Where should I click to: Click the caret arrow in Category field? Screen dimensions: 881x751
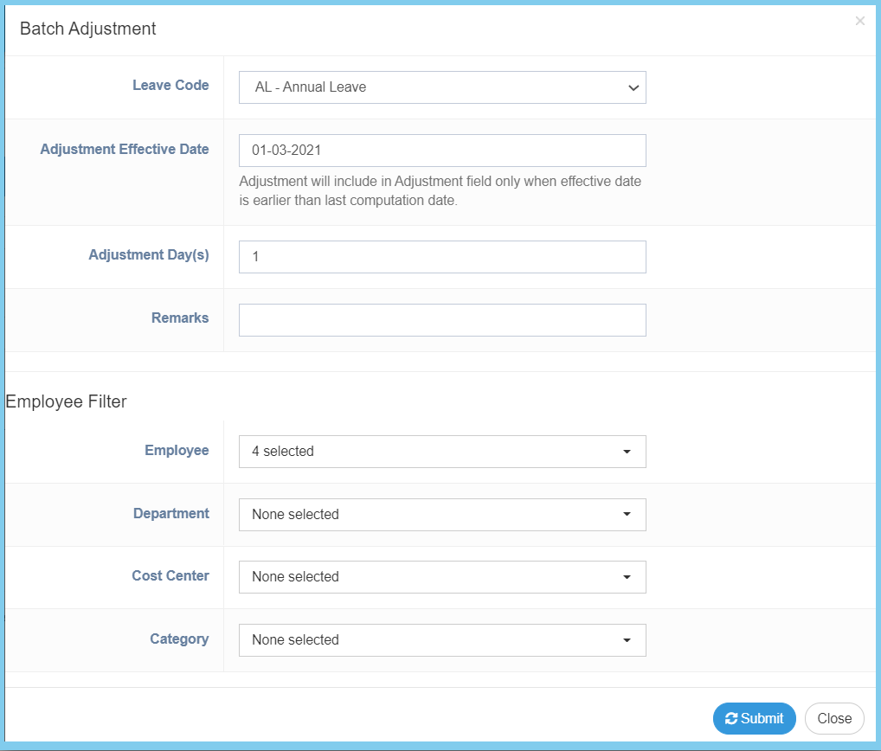pos(627,640)
